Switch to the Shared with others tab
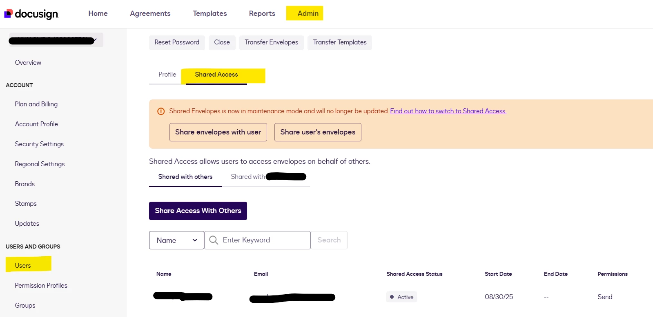Screen dimensions: 653x317 [185, 177]
